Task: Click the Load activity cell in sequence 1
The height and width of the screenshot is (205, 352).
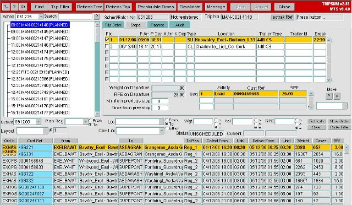Action: click(x=223, y=94)
